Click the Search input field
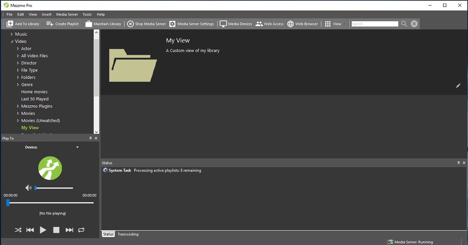 coord(375,24)
